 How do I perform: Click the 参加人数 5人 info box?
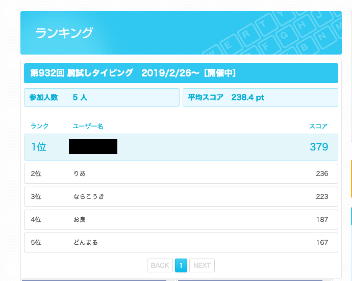101,97
